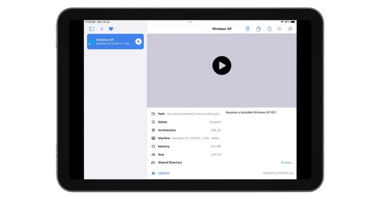380x199 pixels.
Task: Click the Status info icon
Action: tap(153, 122)
